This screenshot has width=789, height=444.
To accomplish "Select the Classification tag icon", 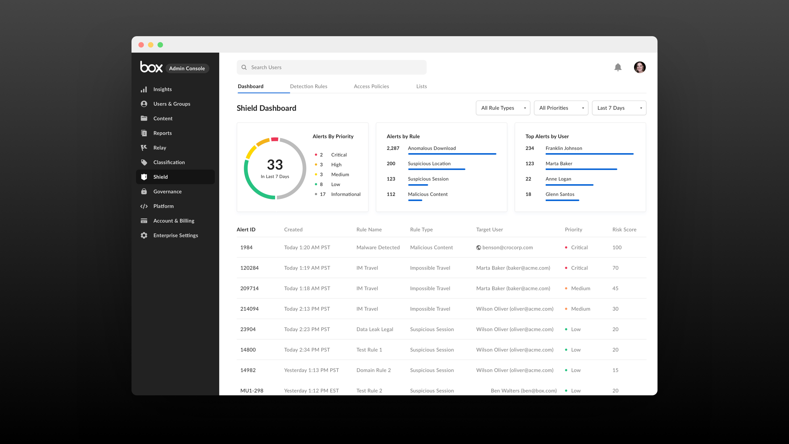I will [x=144, y=162].
